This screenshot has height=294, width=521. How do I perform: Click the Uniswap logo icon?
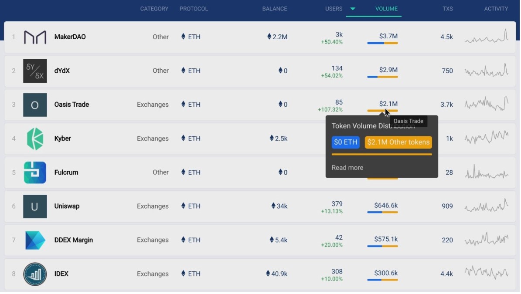point(35,207)
